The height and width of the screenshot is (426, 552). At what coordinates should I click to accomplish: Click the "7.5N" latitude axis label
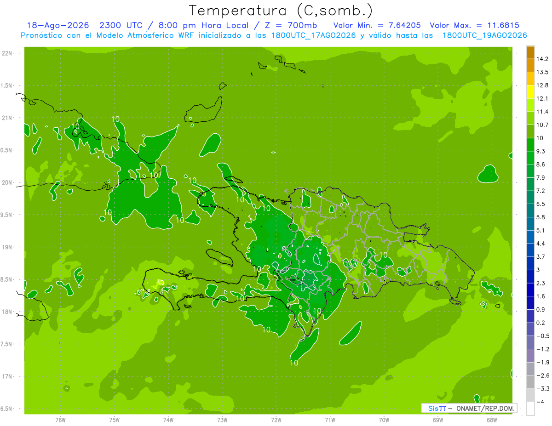[x=6, y=344]
